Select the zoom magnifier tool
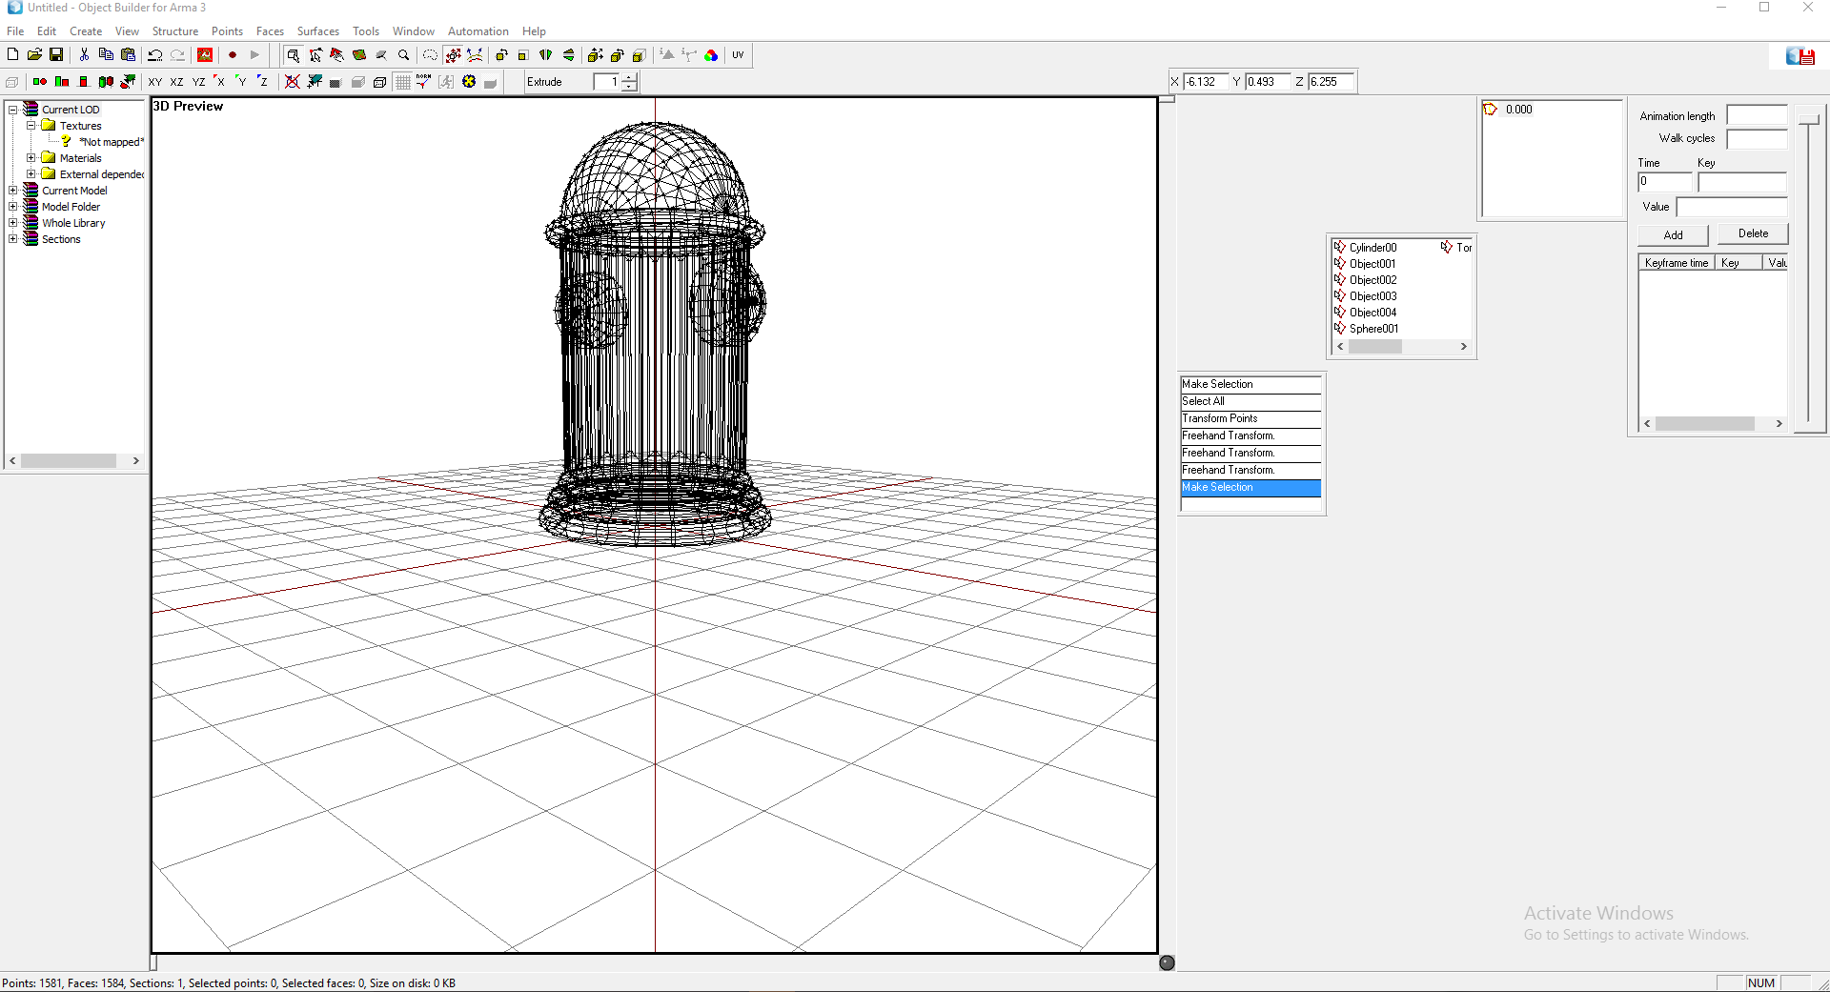 [x=404, y=55]
